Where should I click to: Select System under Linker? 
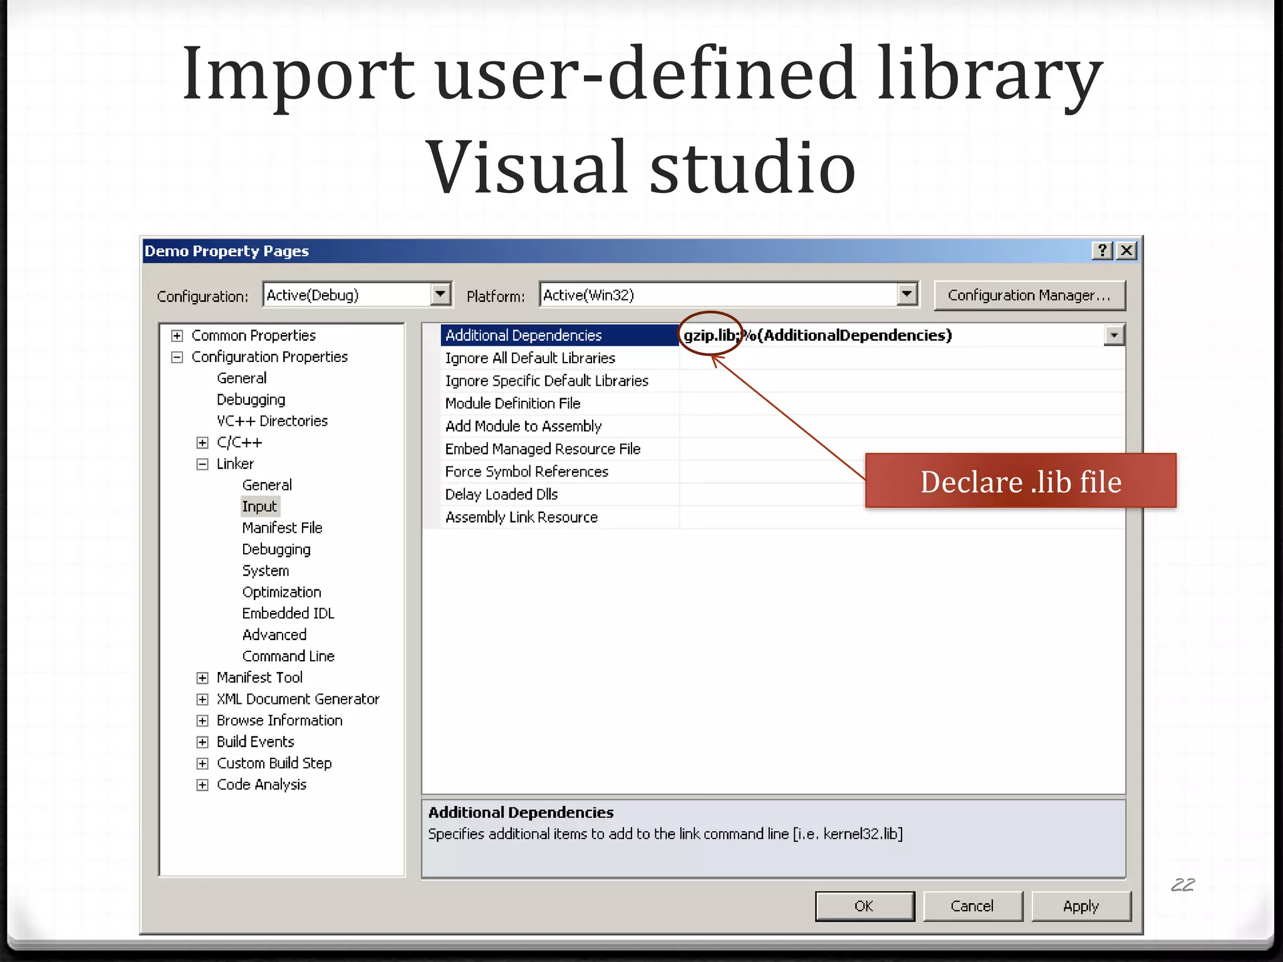click(x=266, y=571)
